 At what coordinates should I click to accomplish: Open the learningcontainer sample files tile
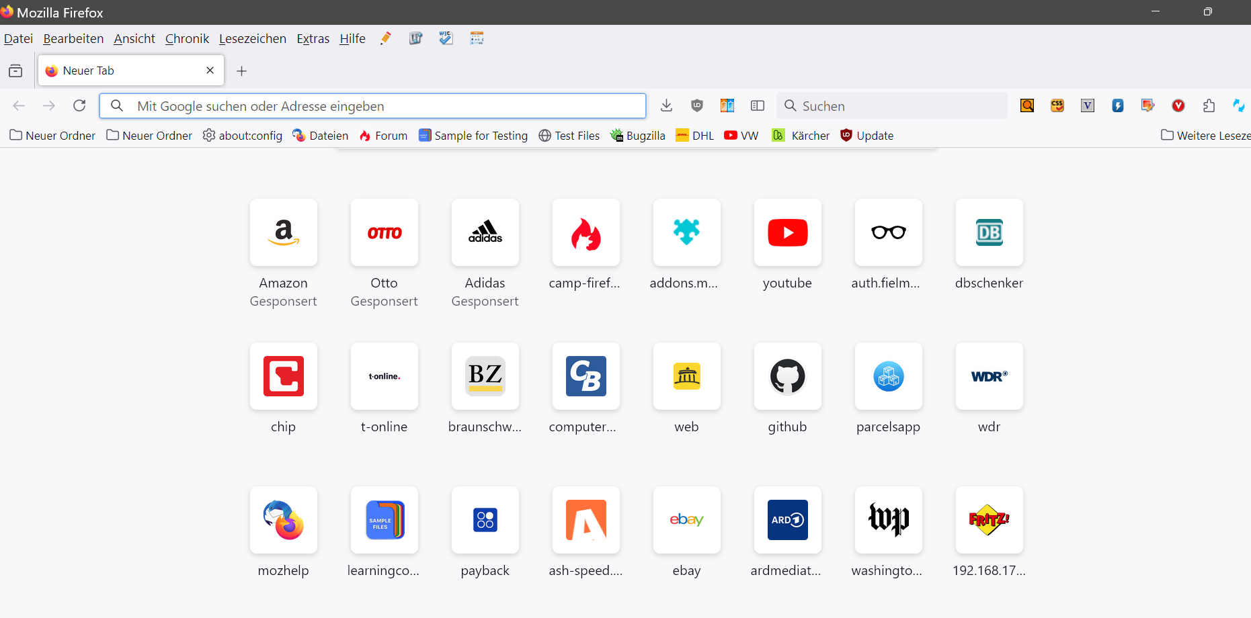point(385,520)
